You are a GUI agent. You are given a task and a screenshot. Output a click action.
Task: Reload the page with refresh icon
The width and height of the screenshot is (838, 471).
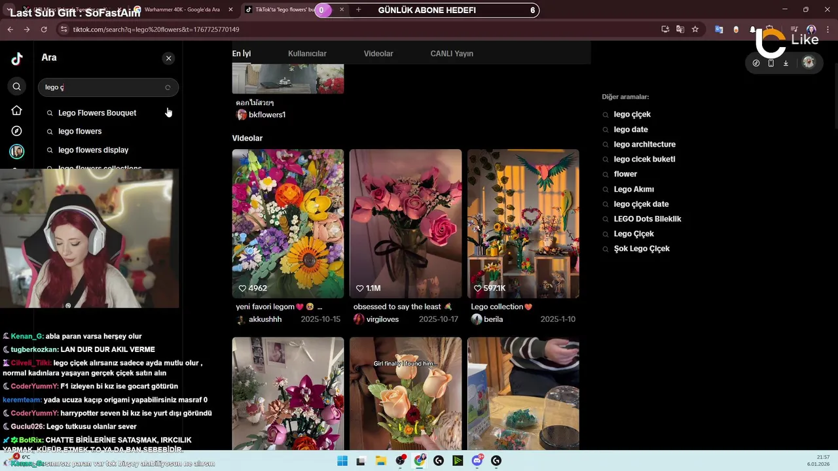44,29
